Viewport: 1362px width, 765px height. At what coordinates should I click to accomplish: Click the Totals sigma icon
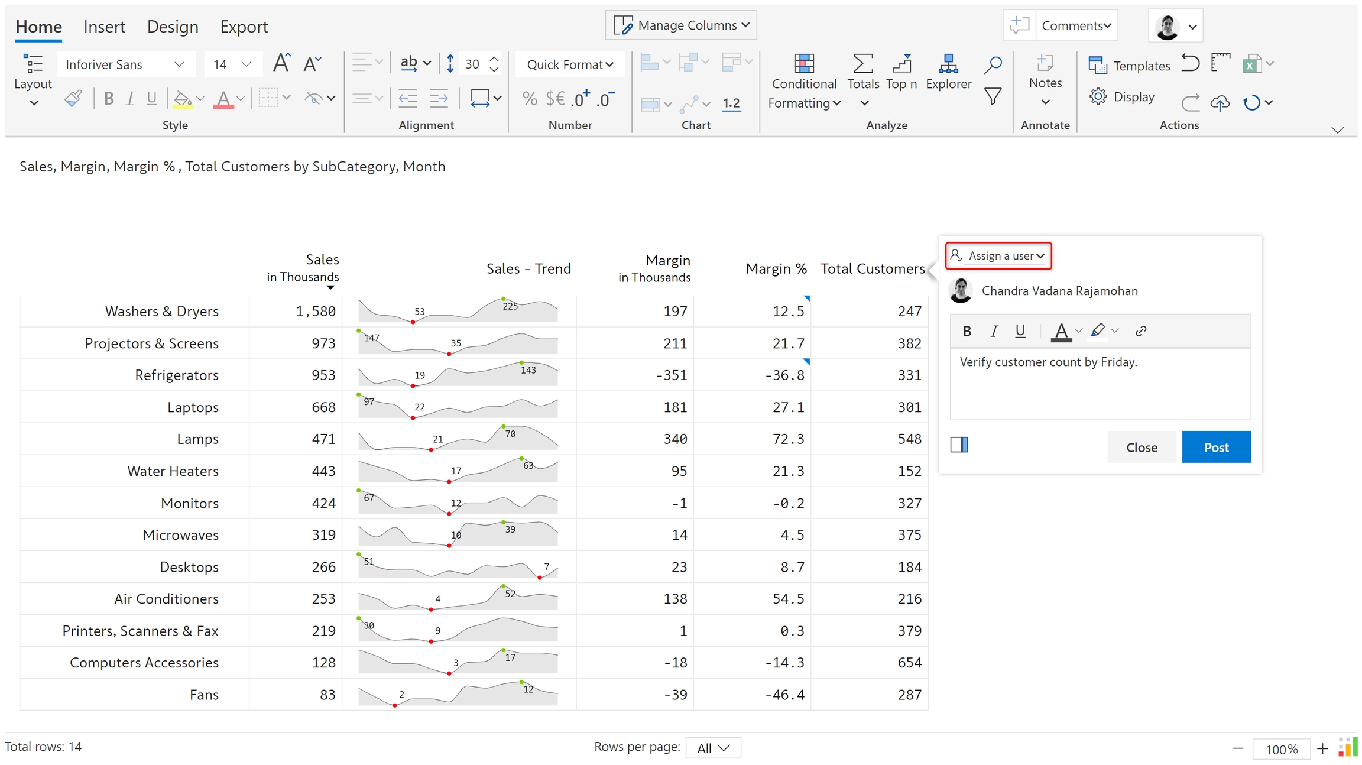pos(862,64)
